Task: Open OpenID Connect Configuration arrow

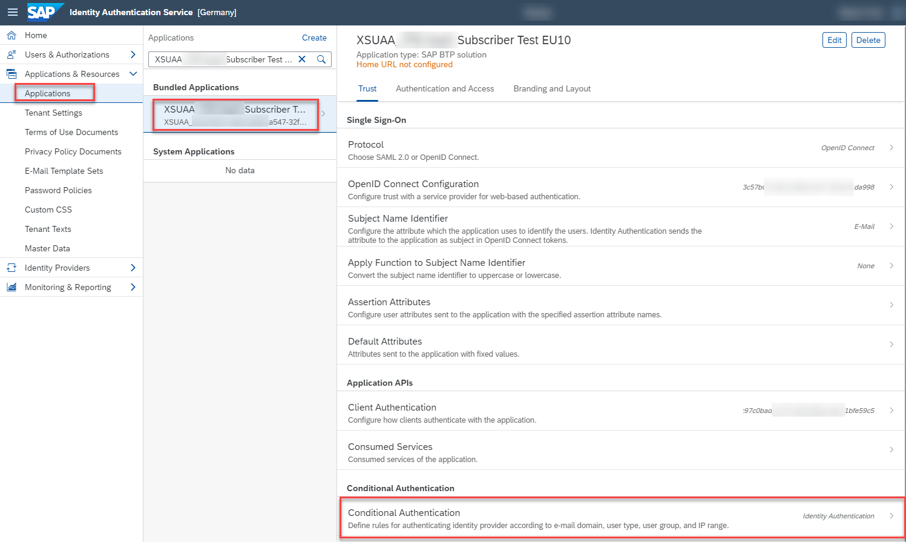Action: point(891,187)
